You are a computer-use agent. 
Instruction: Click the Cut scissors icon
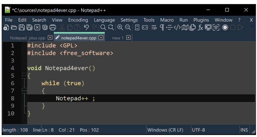coord(62,27)
